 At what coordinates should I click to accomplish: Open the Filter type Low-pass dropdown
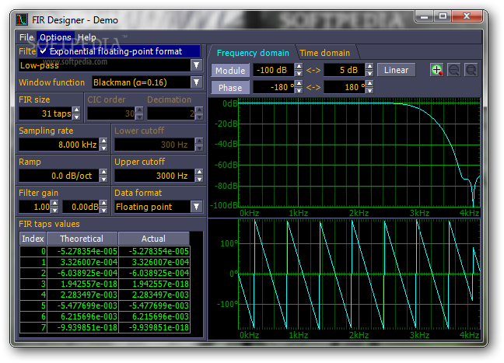point(196,65)
